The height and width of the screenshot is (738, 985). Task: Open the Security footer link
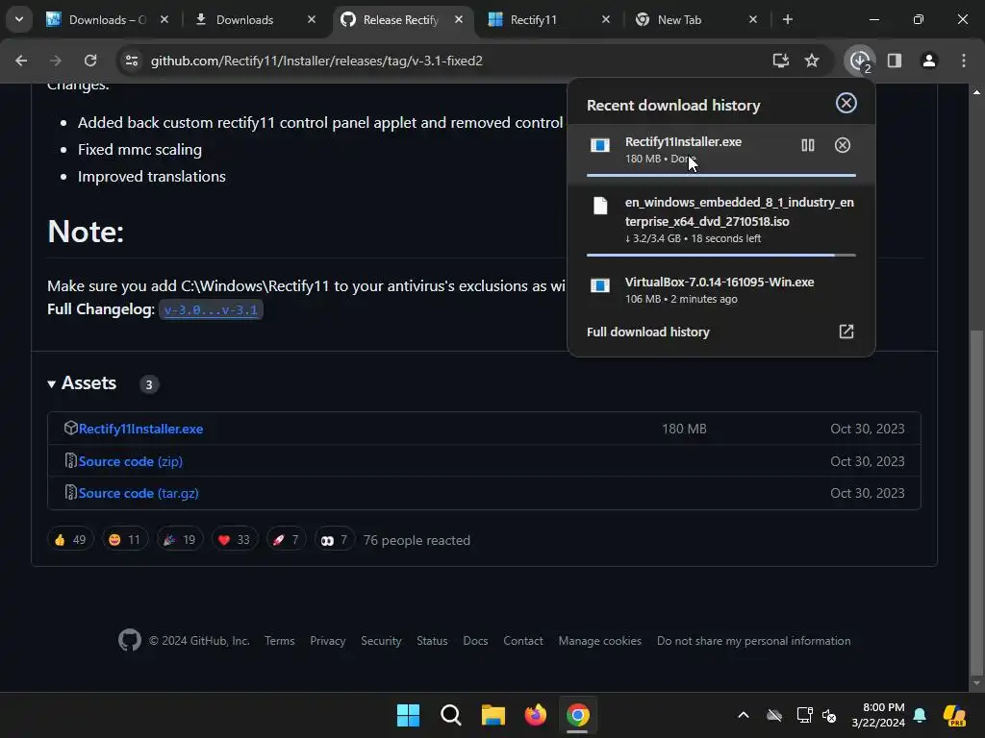pos(381,641)
